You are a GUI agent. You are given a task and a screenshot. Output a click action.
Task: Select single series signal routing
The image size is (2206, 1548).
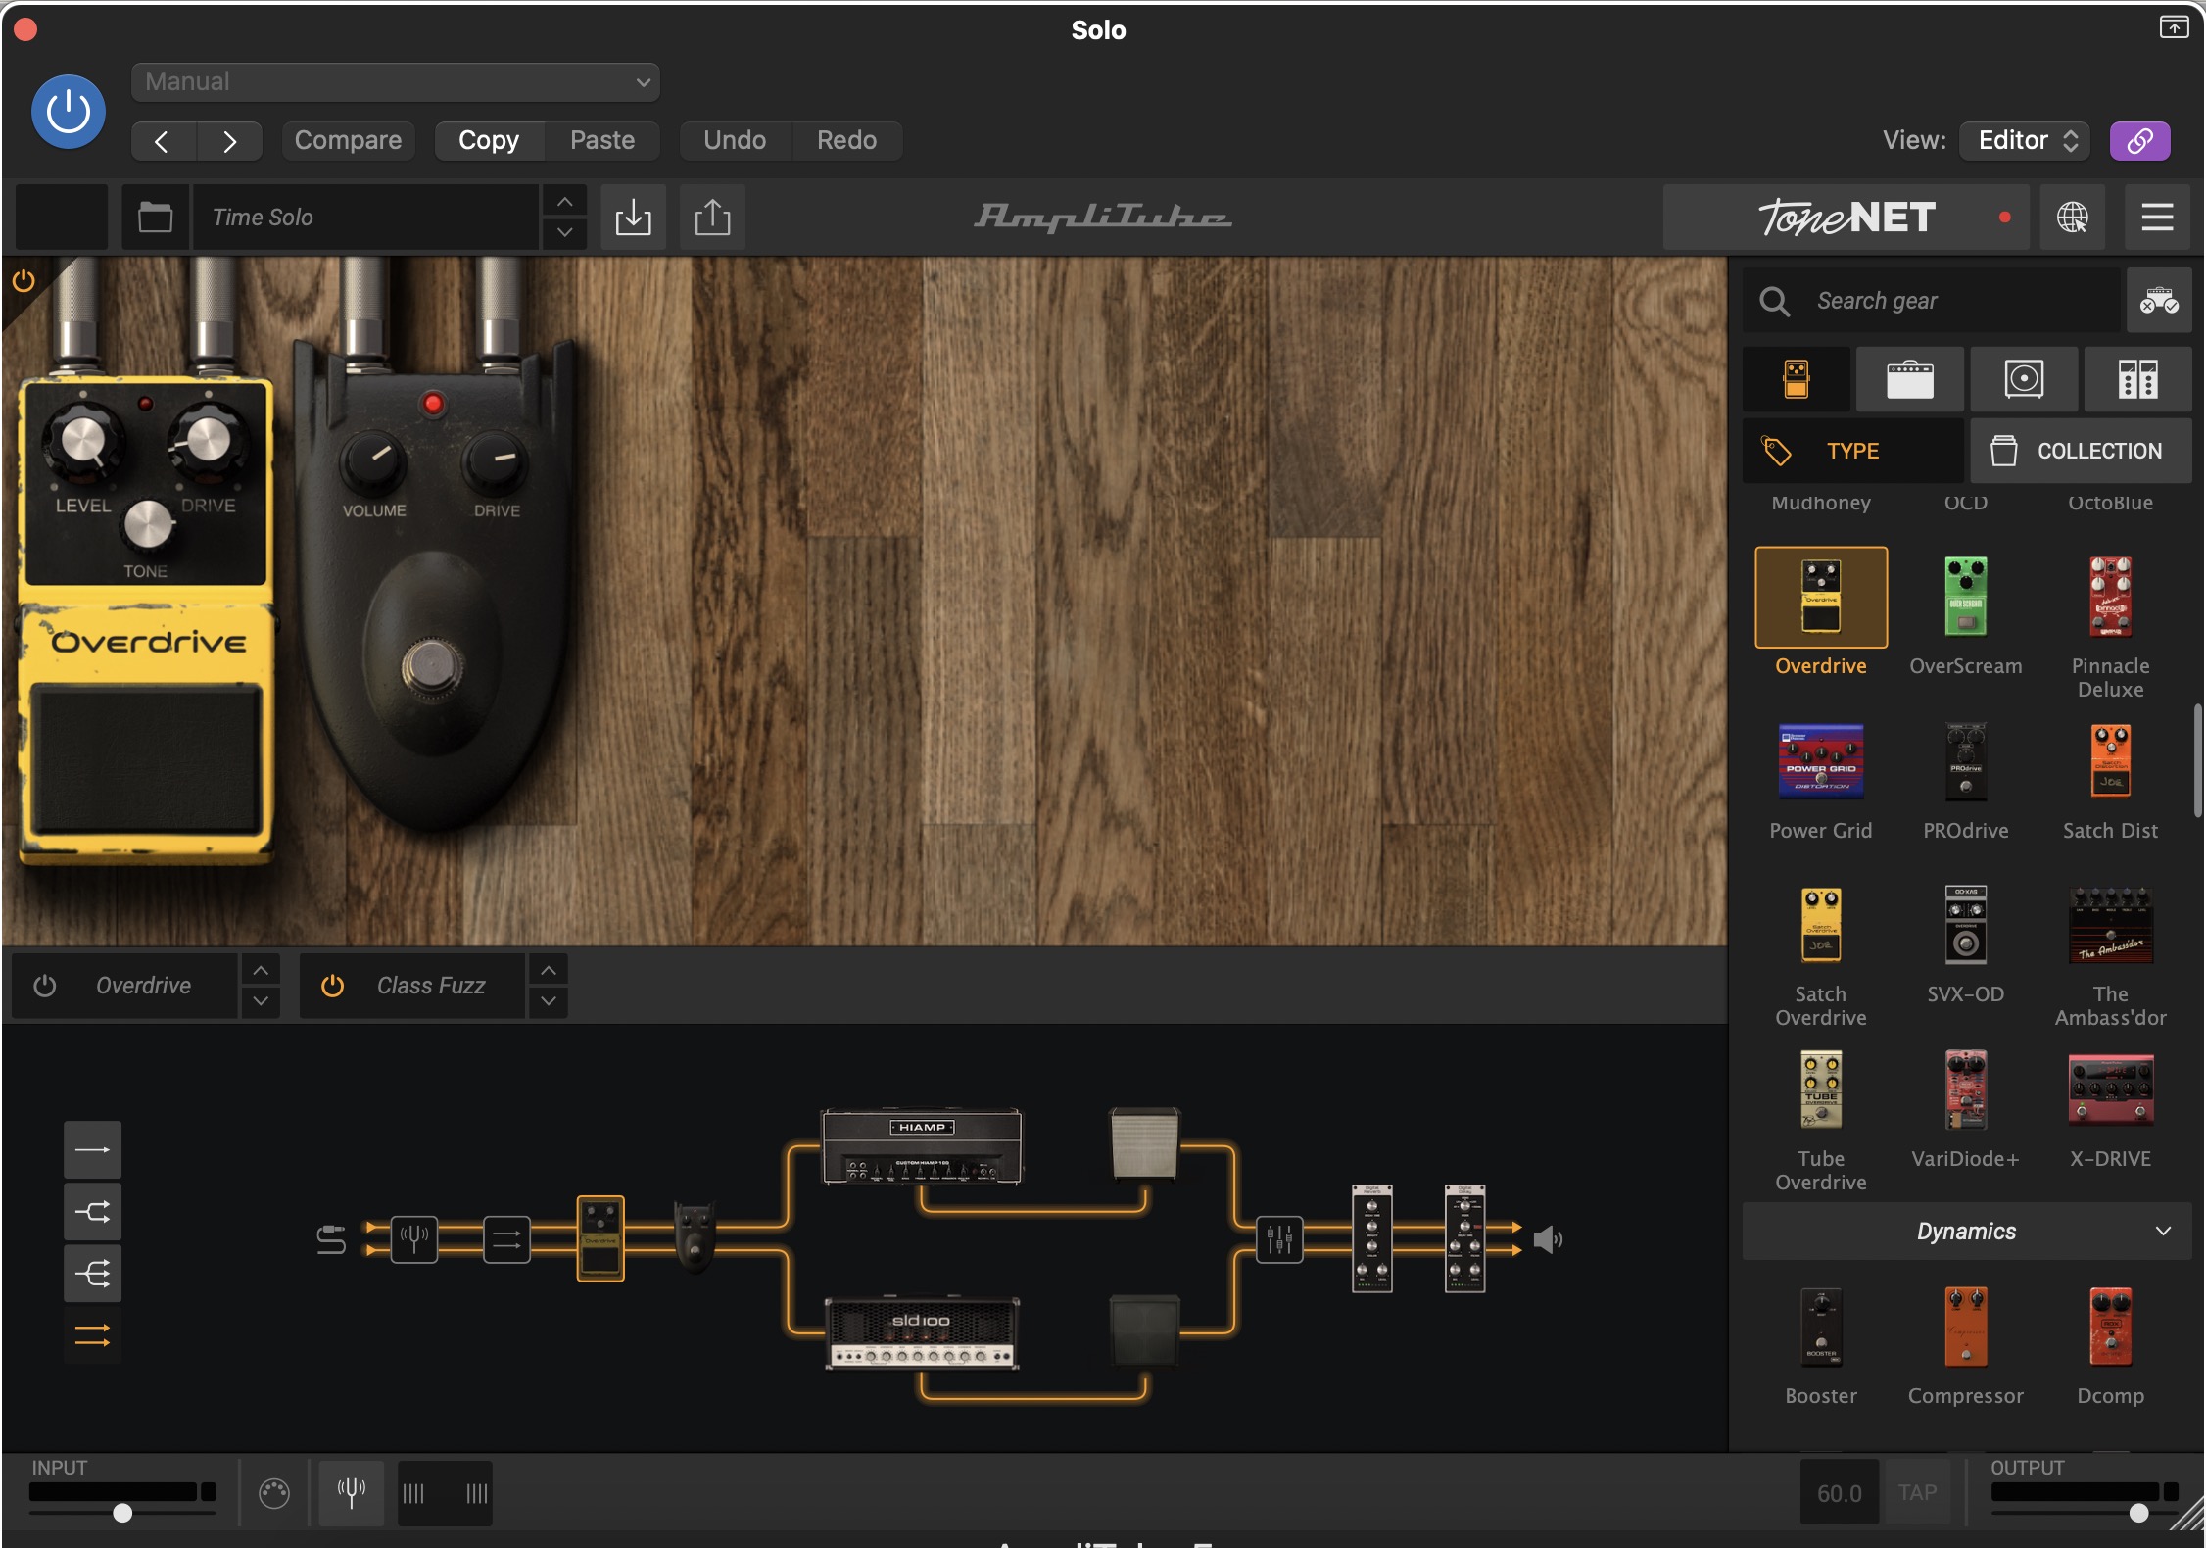coord(93,1149)
